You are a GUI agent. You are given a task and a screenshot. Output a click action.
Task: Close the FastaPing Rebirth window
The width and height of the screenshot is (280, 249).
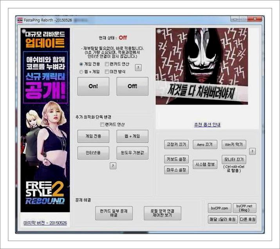tap(255, 19)
